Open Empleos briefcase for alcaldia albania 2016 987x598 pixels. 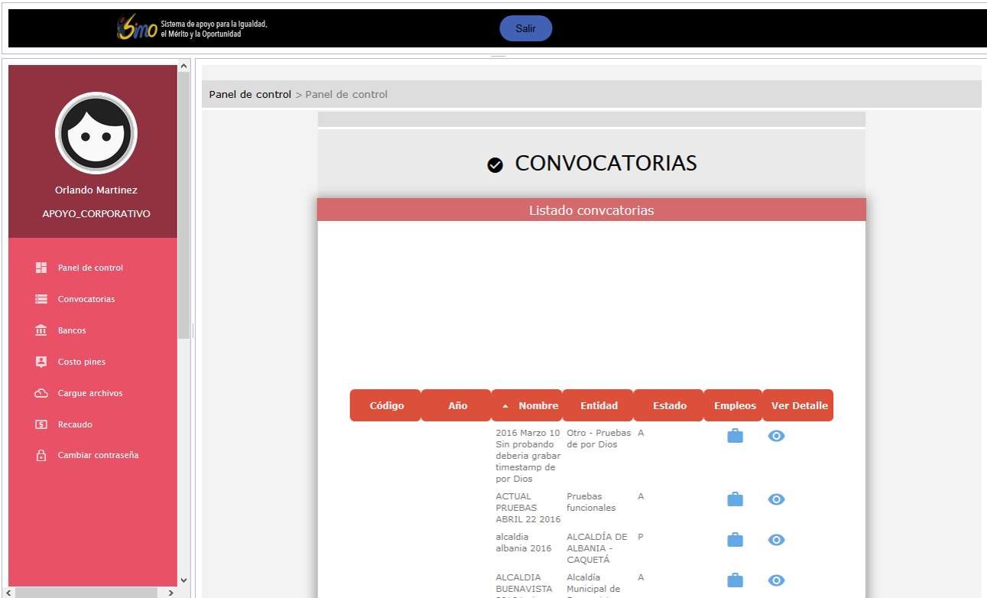tap(735, 540)
